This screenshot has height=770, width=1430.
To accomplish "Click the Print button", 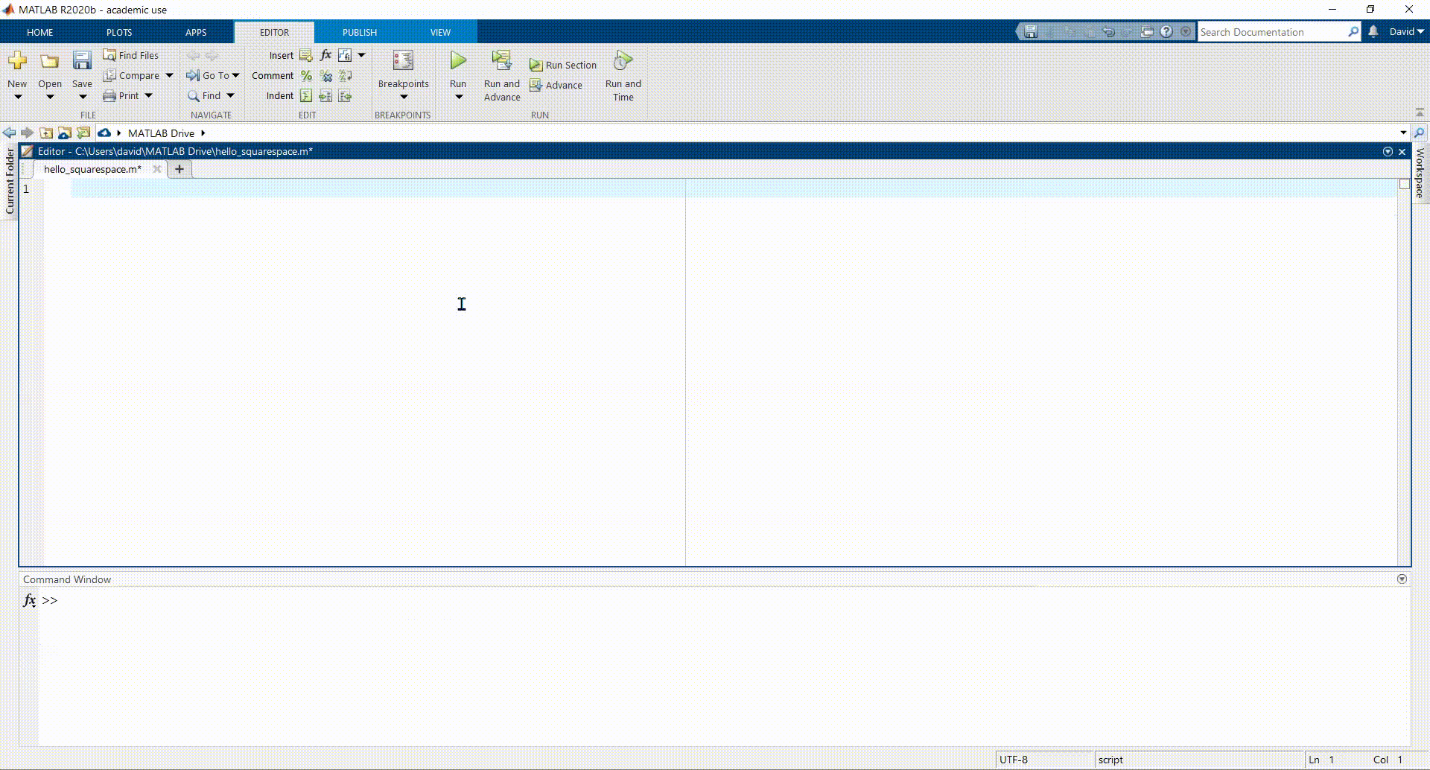I will pyautogui.click(x=121, y=95).
